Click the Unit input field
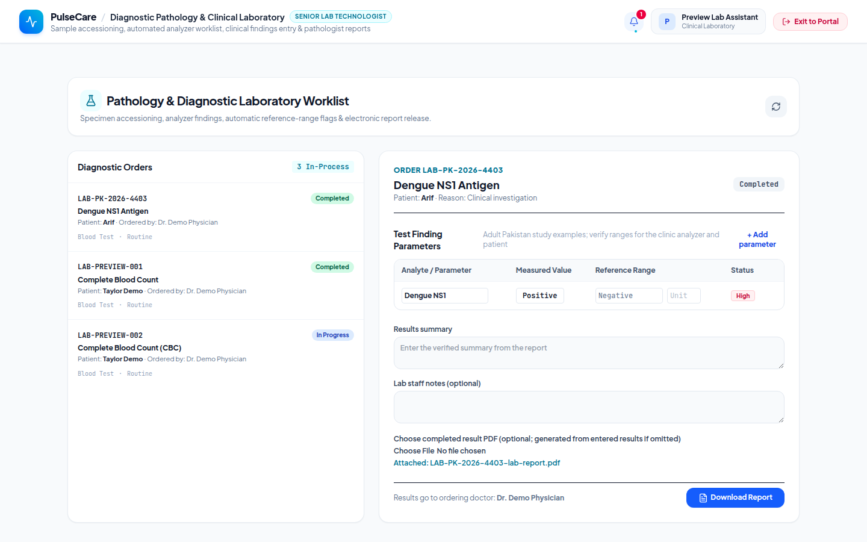This screenshot has height=542, width=867. tap(684, 296)
